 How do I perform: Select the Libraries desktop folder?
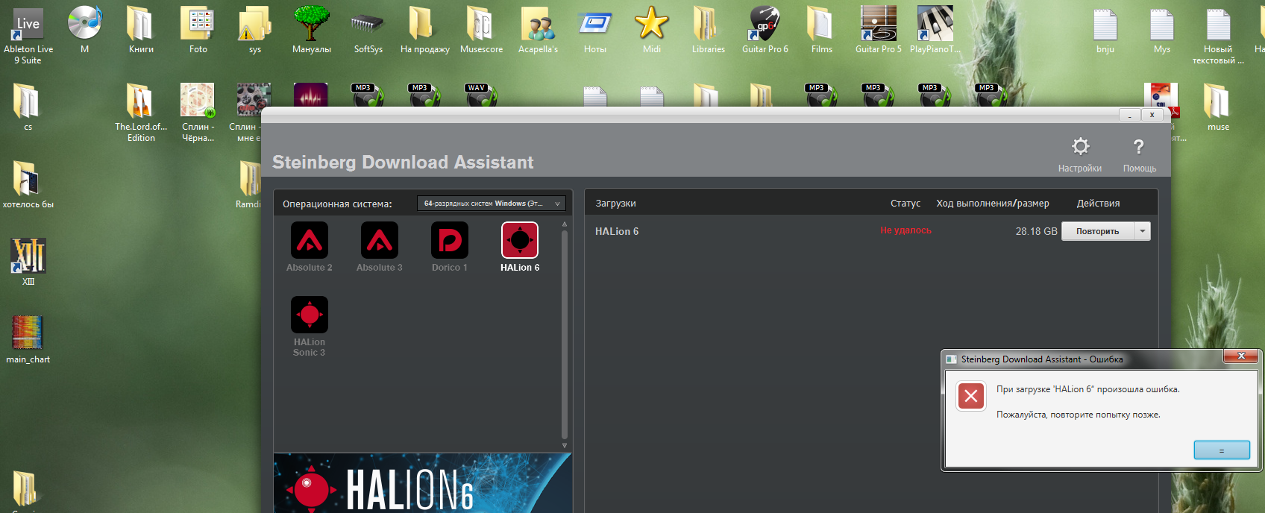708,30
